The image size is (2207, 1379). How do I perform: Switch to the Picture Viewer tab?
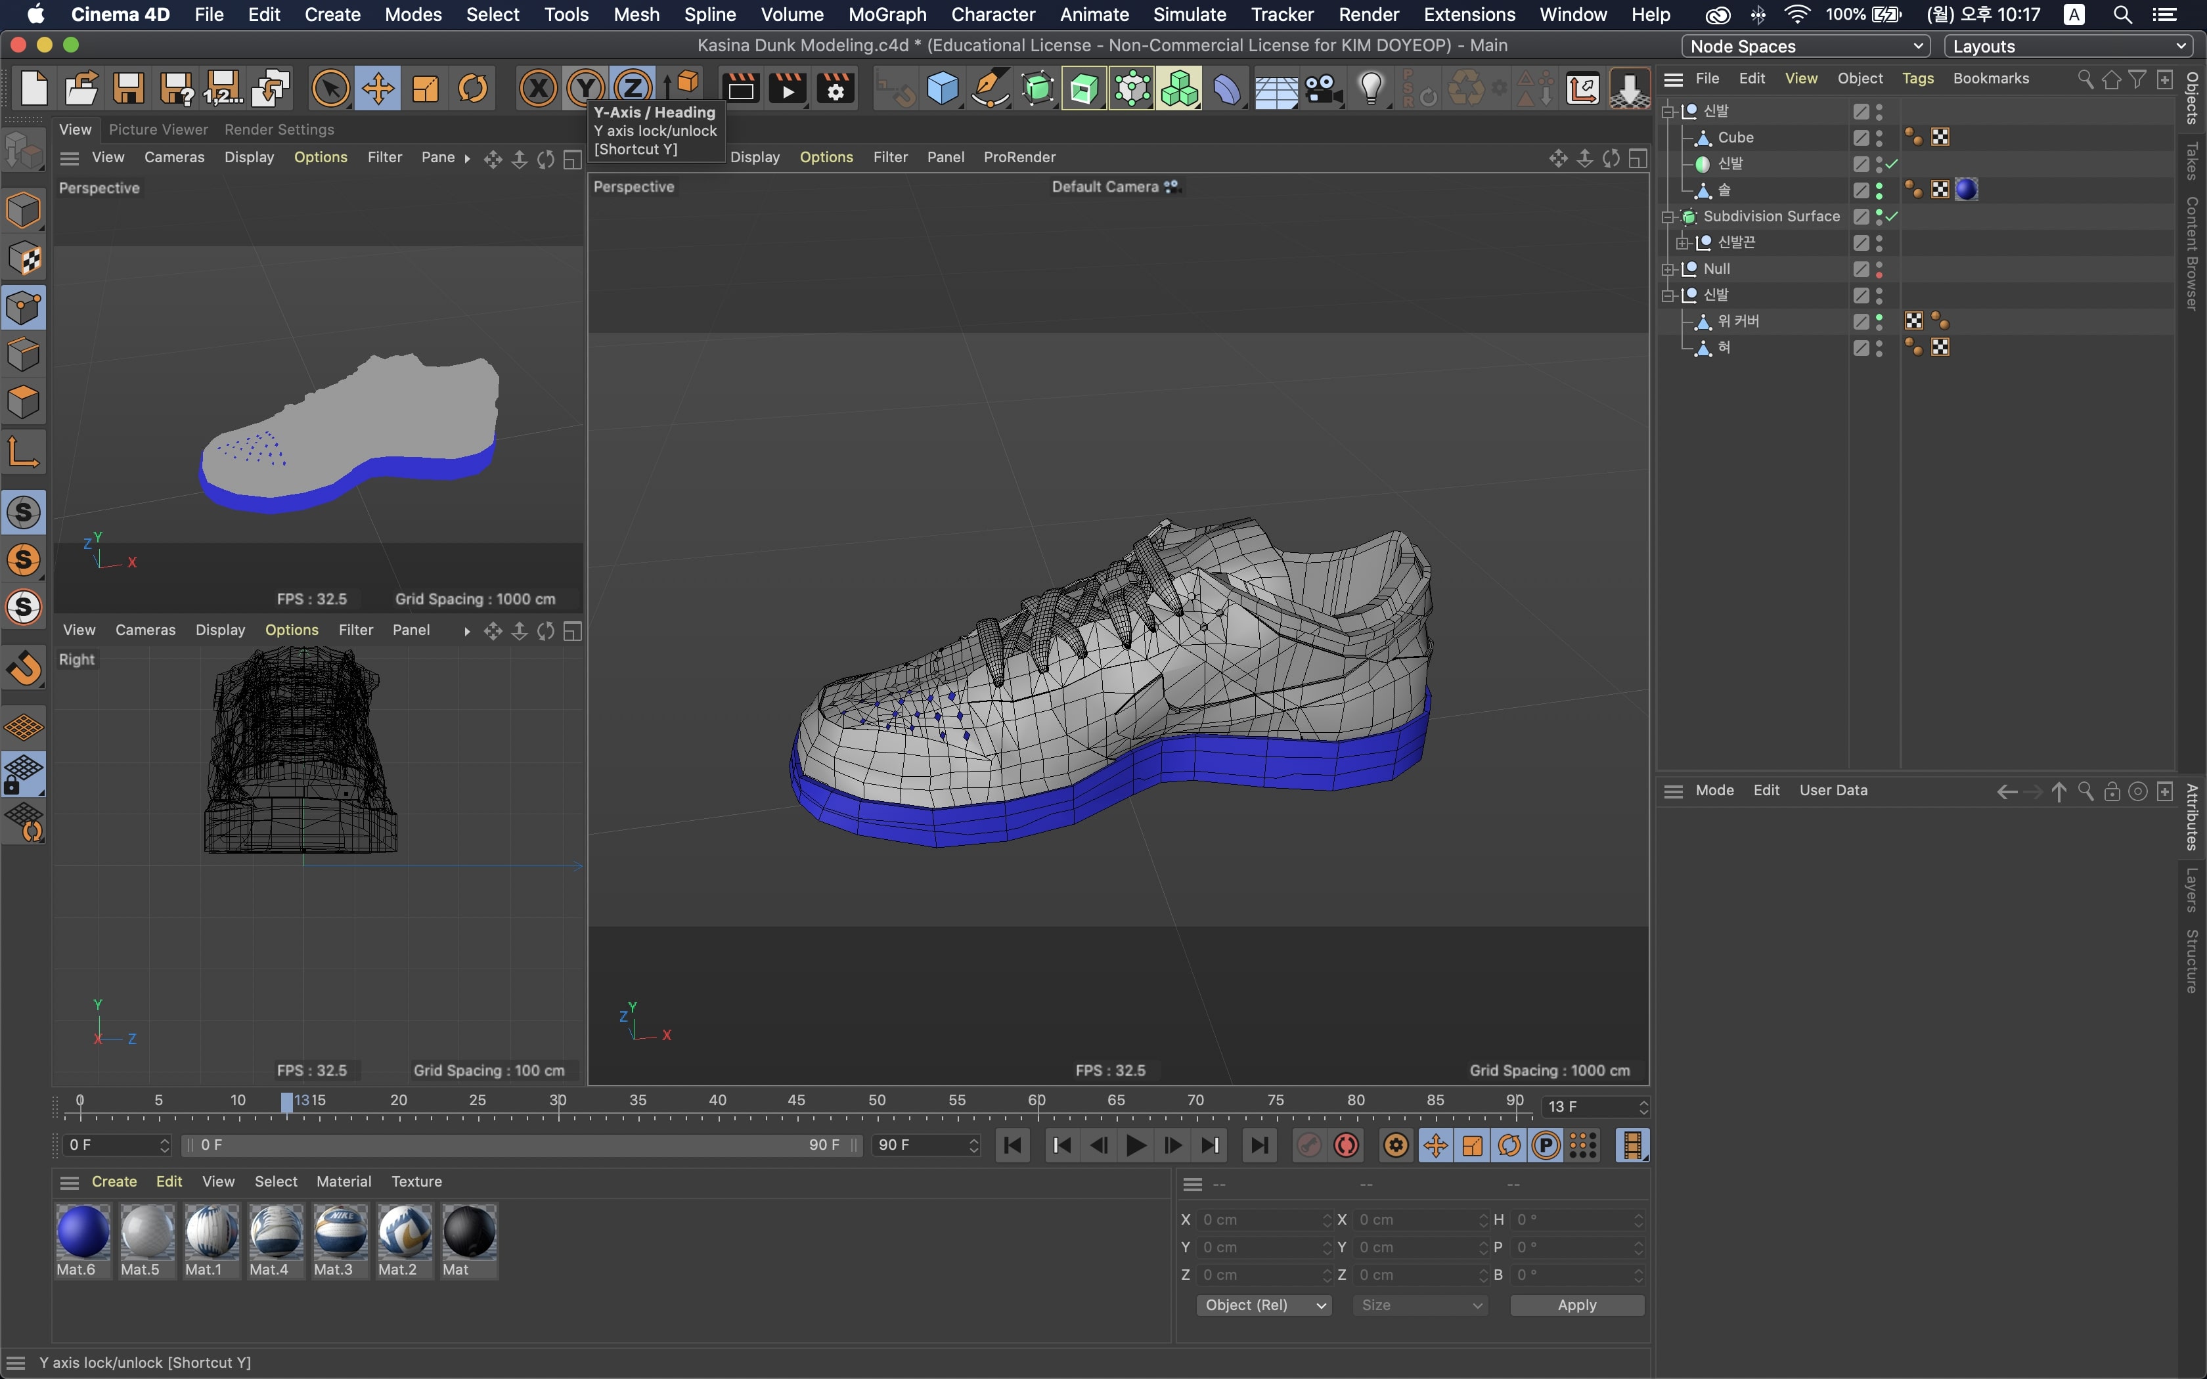tap(158, 129)
